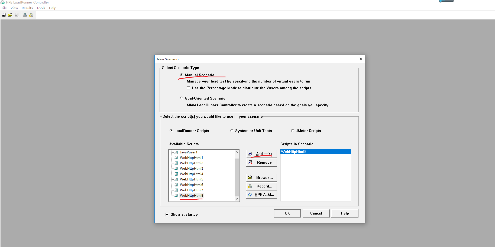Confirm the dialog with OK
This screenshot has height=247, width=495.
tap(287, 213)
